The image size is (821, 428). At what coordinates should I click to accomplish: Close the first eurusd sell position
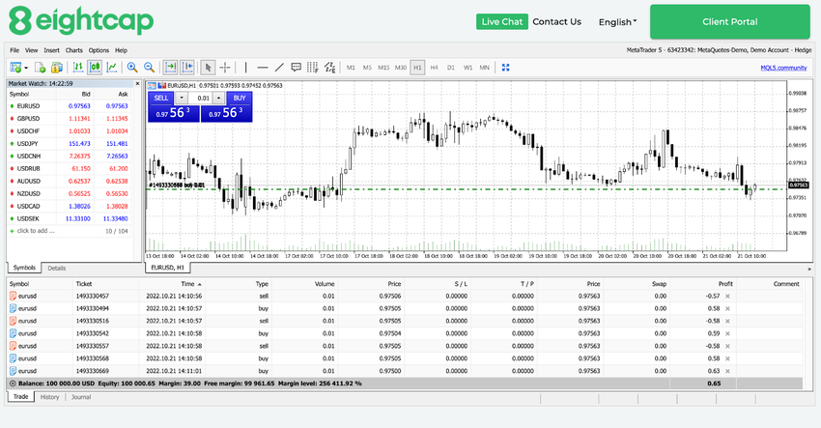[727, 296]
